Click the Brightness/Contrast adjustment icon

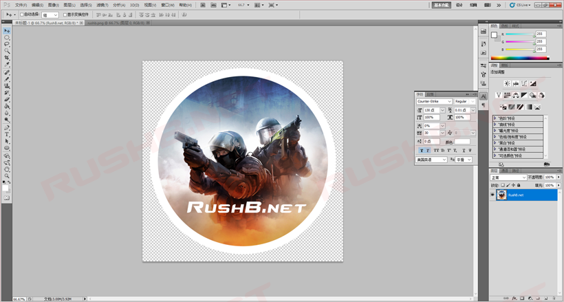tap(507, 83)
